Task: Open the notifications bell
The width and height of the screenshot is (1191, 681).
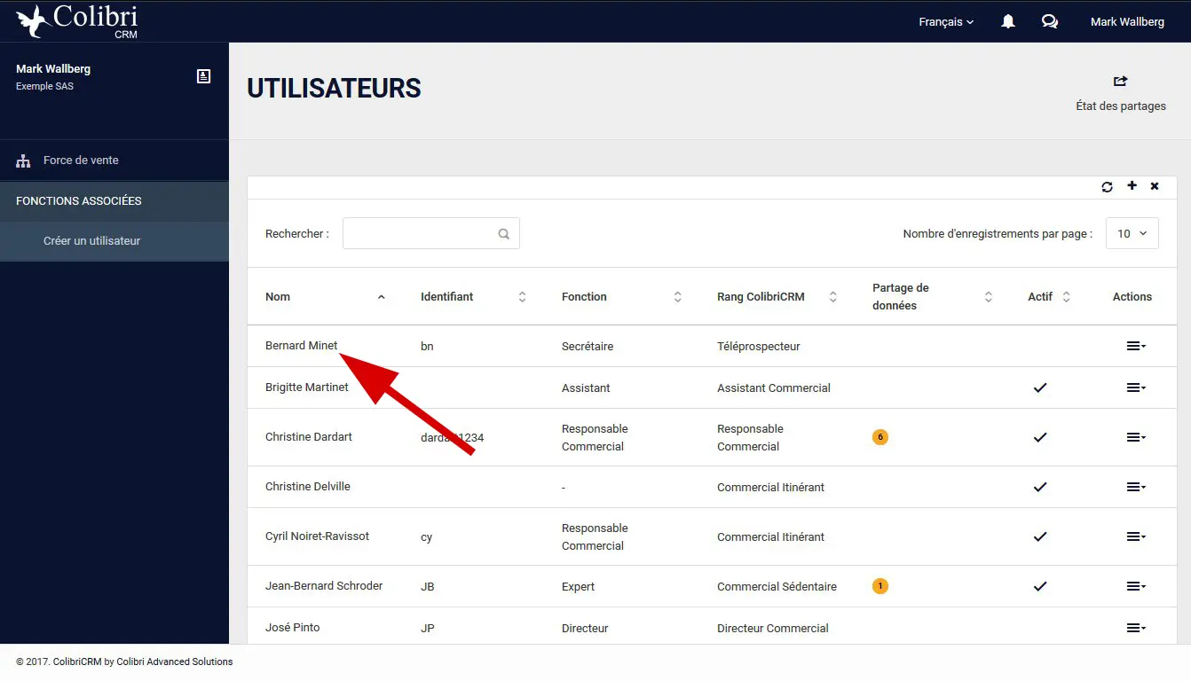Action: coord(1008,21)
